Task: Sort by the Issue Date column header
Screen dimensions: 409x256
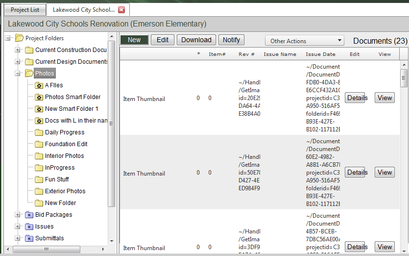Action: tap(320, 54)
